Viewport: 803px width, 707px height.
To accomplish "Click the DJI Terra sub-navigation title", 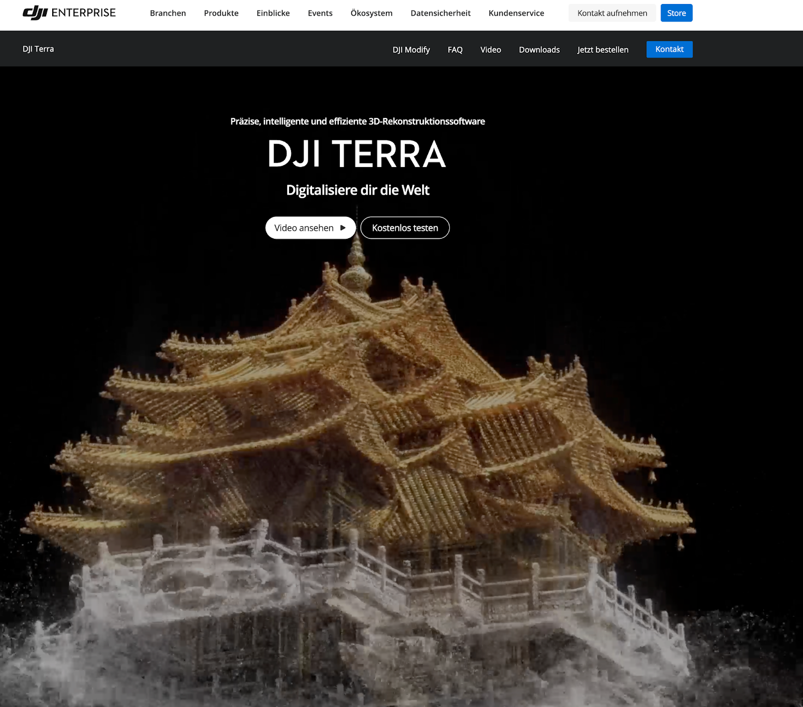I will click(x=38, y=49).
